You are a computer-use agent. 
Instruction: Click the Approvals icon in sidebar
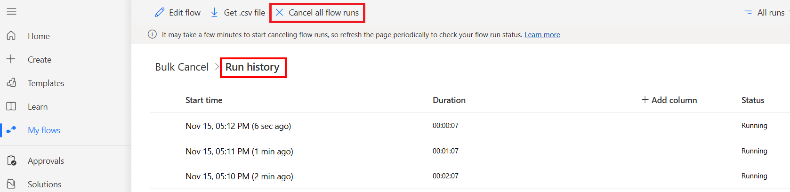[x=11, y=160]
